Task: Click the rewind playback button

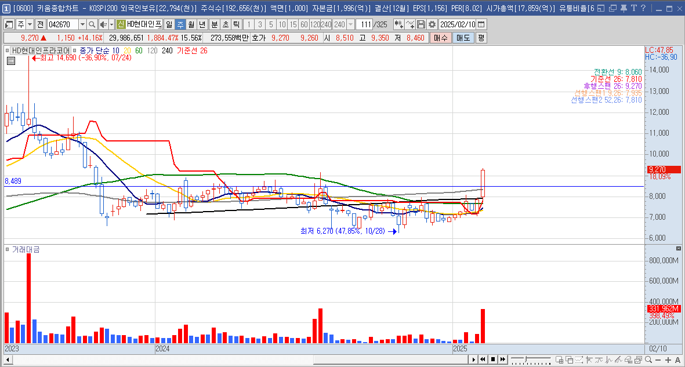Action: pyautogui.click(x=483, y=359)
